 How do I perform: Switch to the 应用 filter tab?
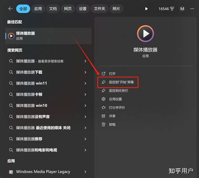[x=38, y=9]
